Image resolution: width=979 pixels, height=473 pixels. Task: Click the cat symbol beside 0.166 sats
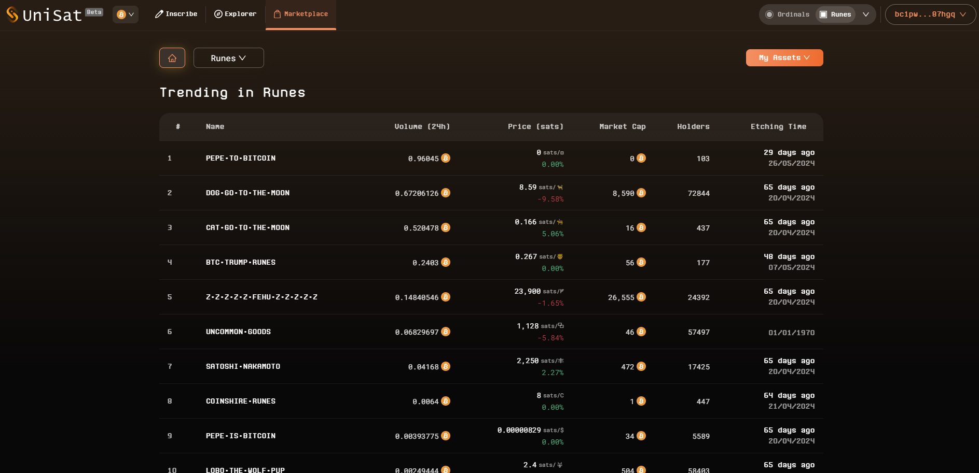560,222
